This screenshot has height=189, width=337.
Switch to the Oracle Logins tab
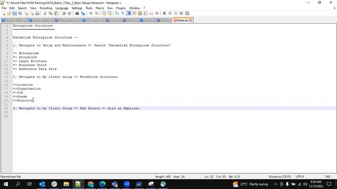pos(41,20)
